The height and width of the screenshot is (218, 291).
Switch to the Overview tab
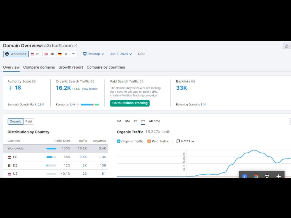[11, 67]
